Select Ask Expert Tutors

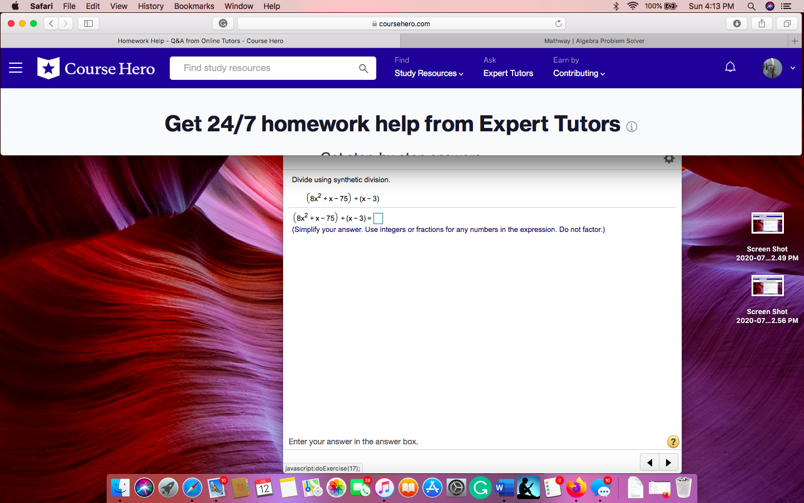(x=508, y=73)
